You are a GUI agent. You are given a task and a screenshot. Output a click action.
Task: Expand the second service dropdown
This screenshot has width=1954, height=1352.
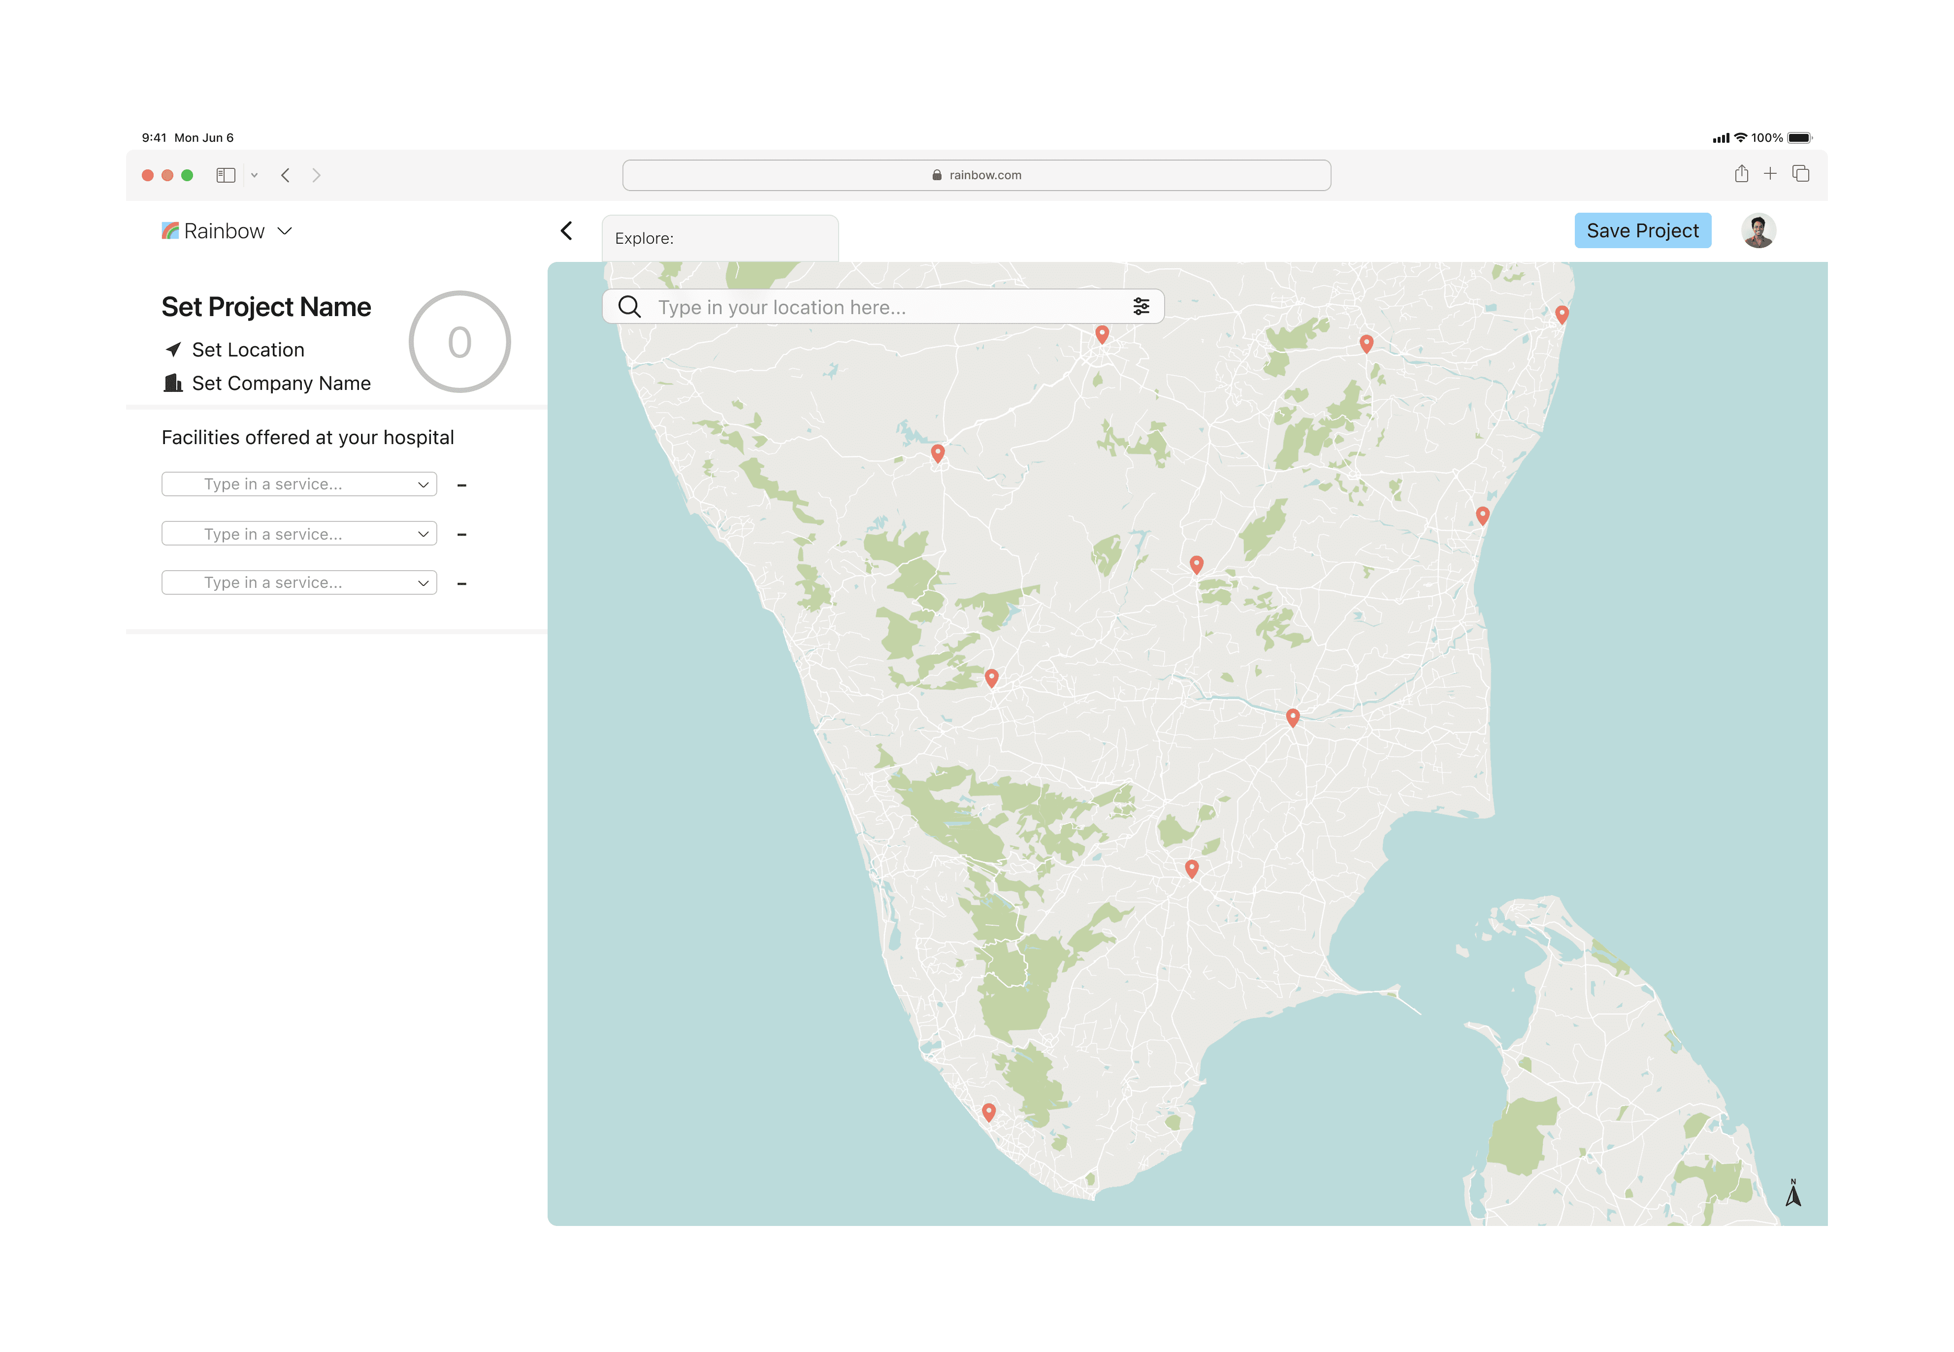[423, 534]
